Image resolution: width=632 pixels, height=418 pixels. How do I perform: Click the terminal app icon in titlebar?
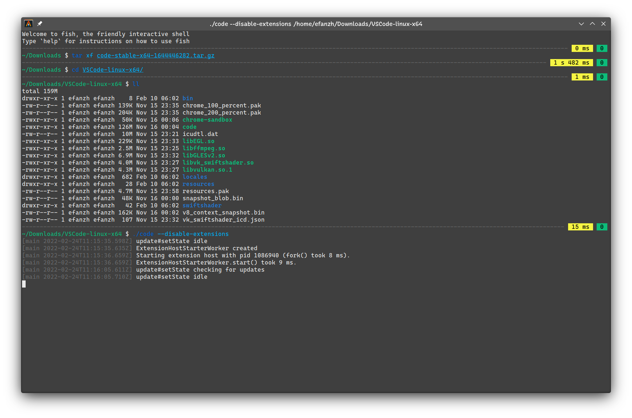[x=29, y=23]
